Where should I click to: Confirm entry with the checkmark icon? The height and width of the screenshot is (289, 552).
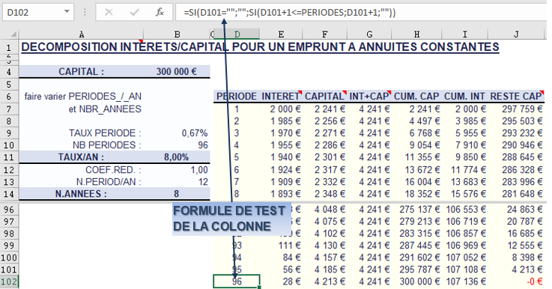click(x=134, y=12)
